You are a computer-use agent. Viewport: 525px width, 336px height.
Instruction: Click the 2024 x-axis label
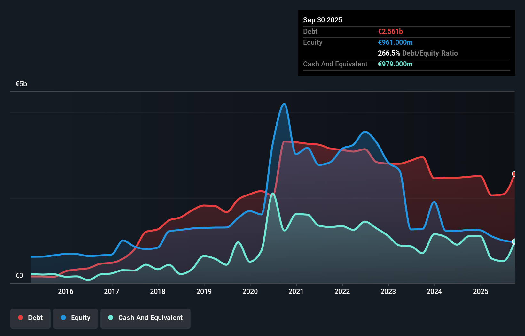[x=434, y=291]
